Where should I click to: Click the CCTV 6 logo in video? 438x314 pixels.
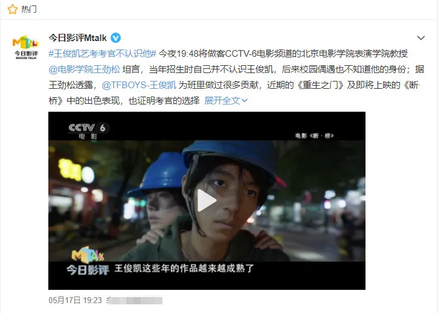click(x=89, y=131)
